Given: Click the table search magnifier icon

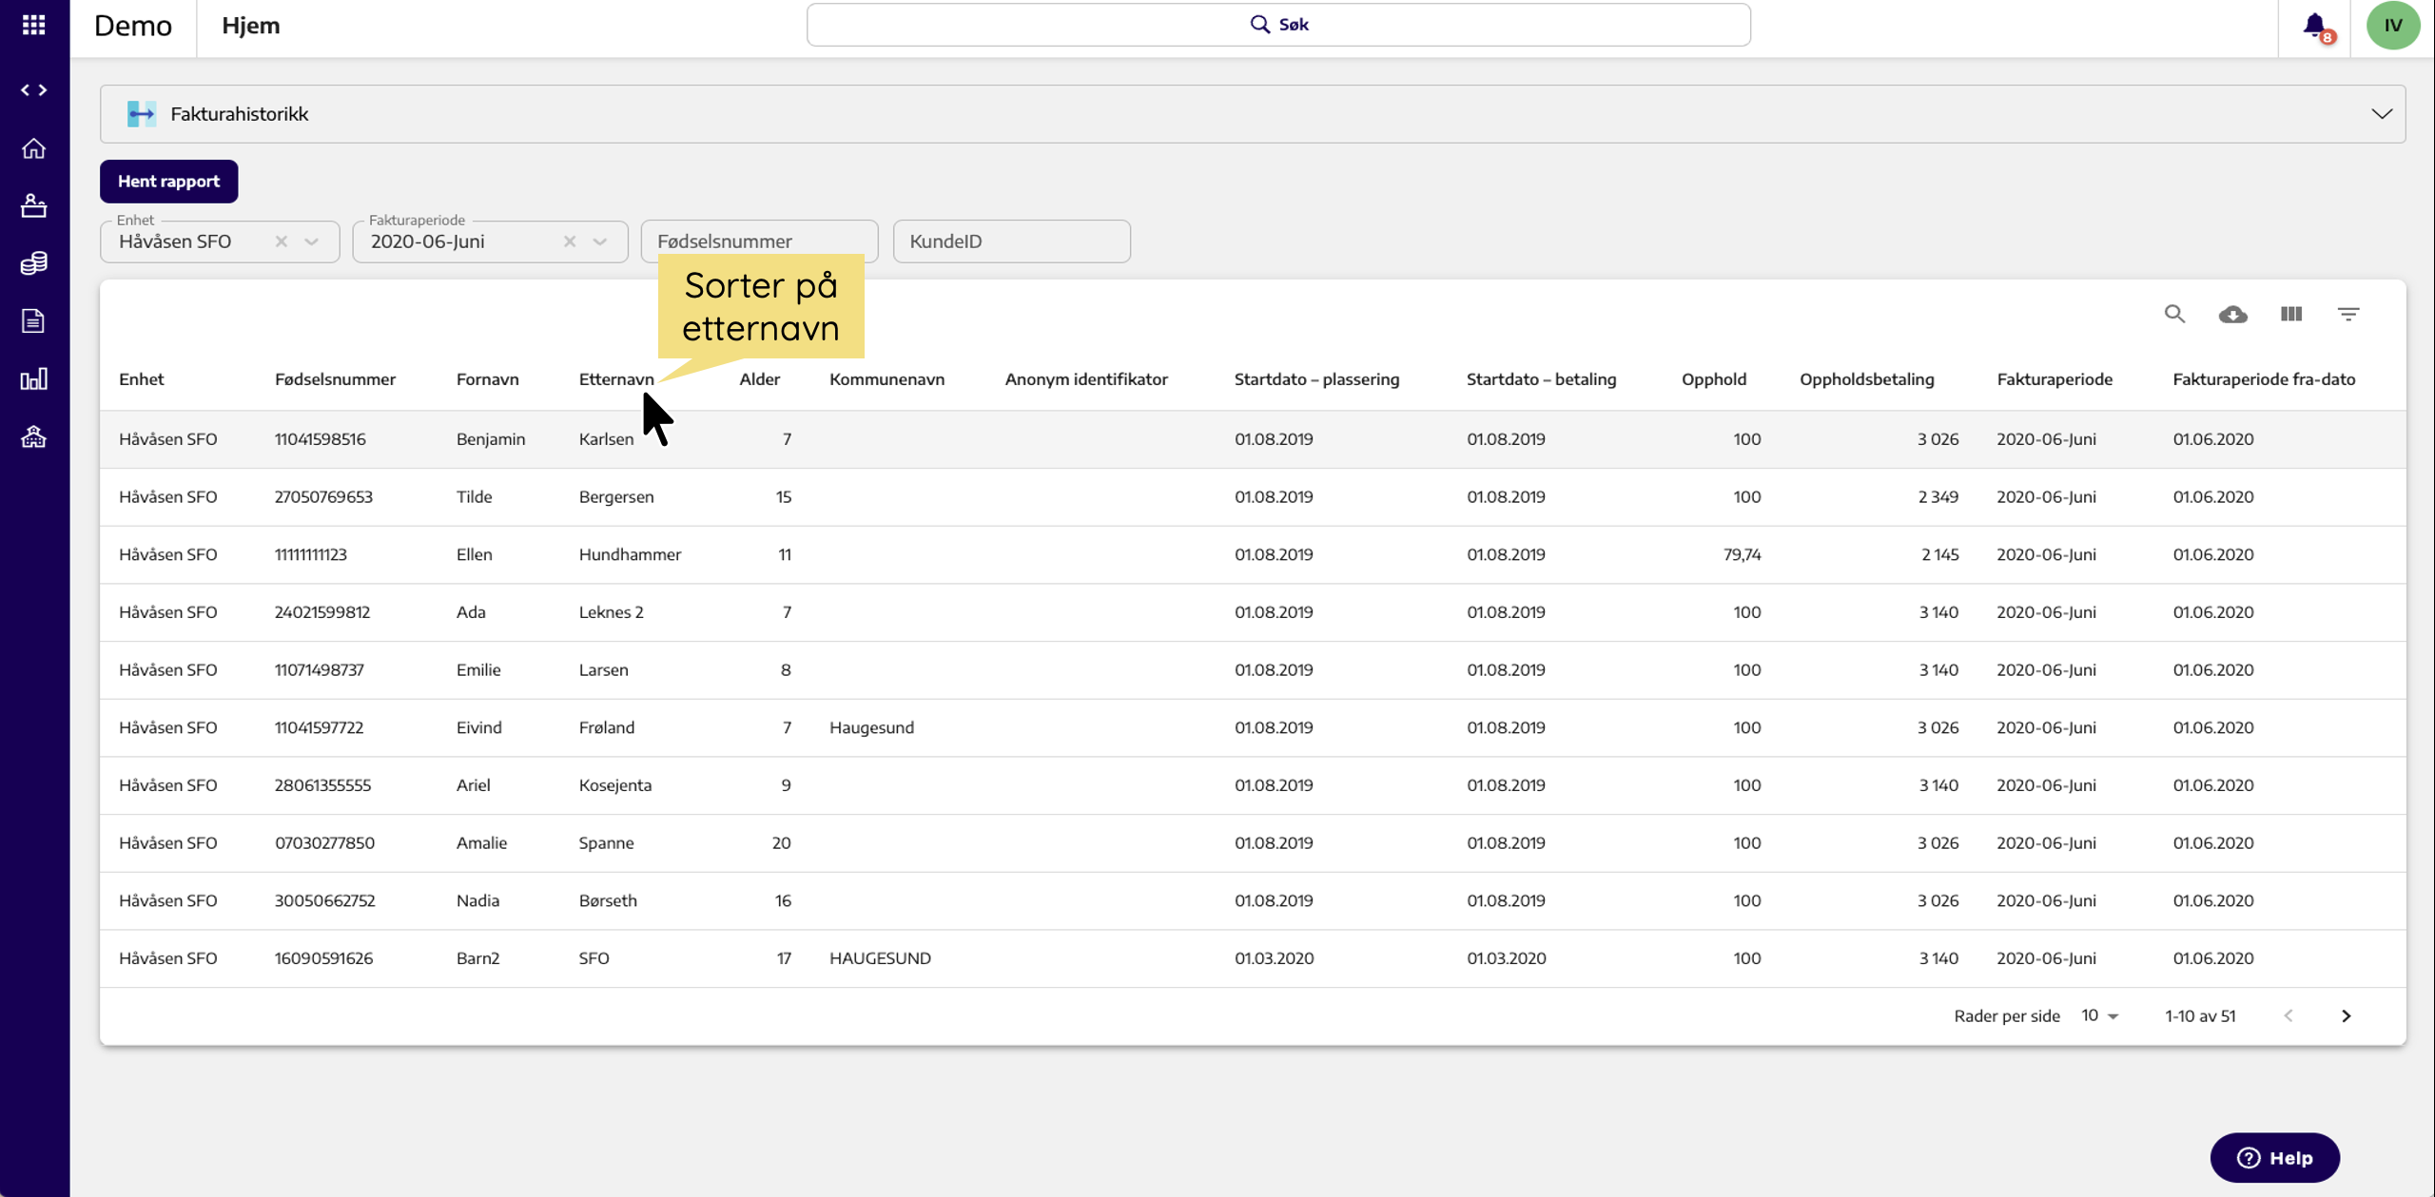Looking at the screenshot, I should pyautogui.click(x=2174, y=314).
